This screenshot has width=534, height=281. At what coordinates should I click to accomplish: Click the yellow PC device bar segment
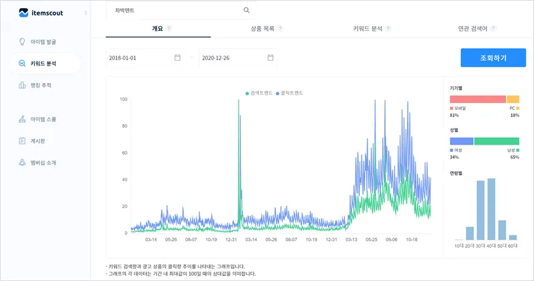pyautogui.click(x=513, y=99)
